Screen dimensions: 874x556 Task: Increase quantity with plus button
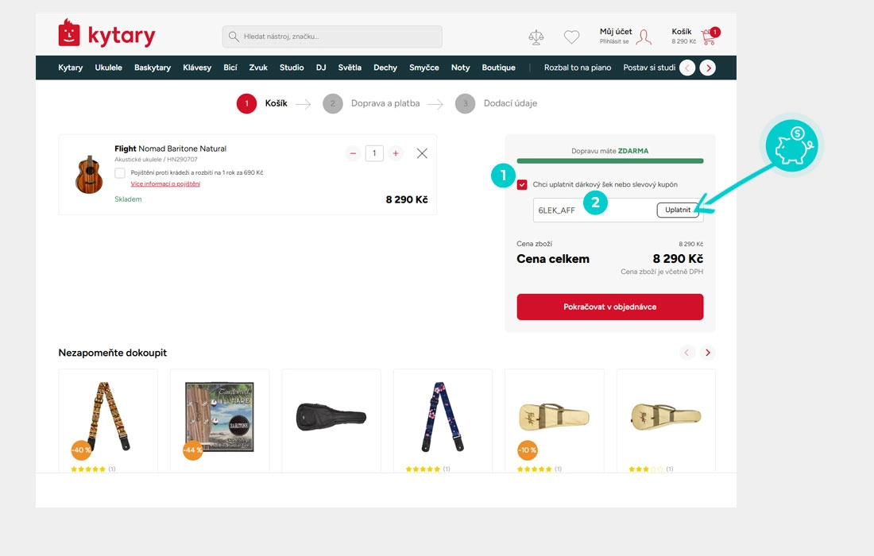click(x=395, y=153)
